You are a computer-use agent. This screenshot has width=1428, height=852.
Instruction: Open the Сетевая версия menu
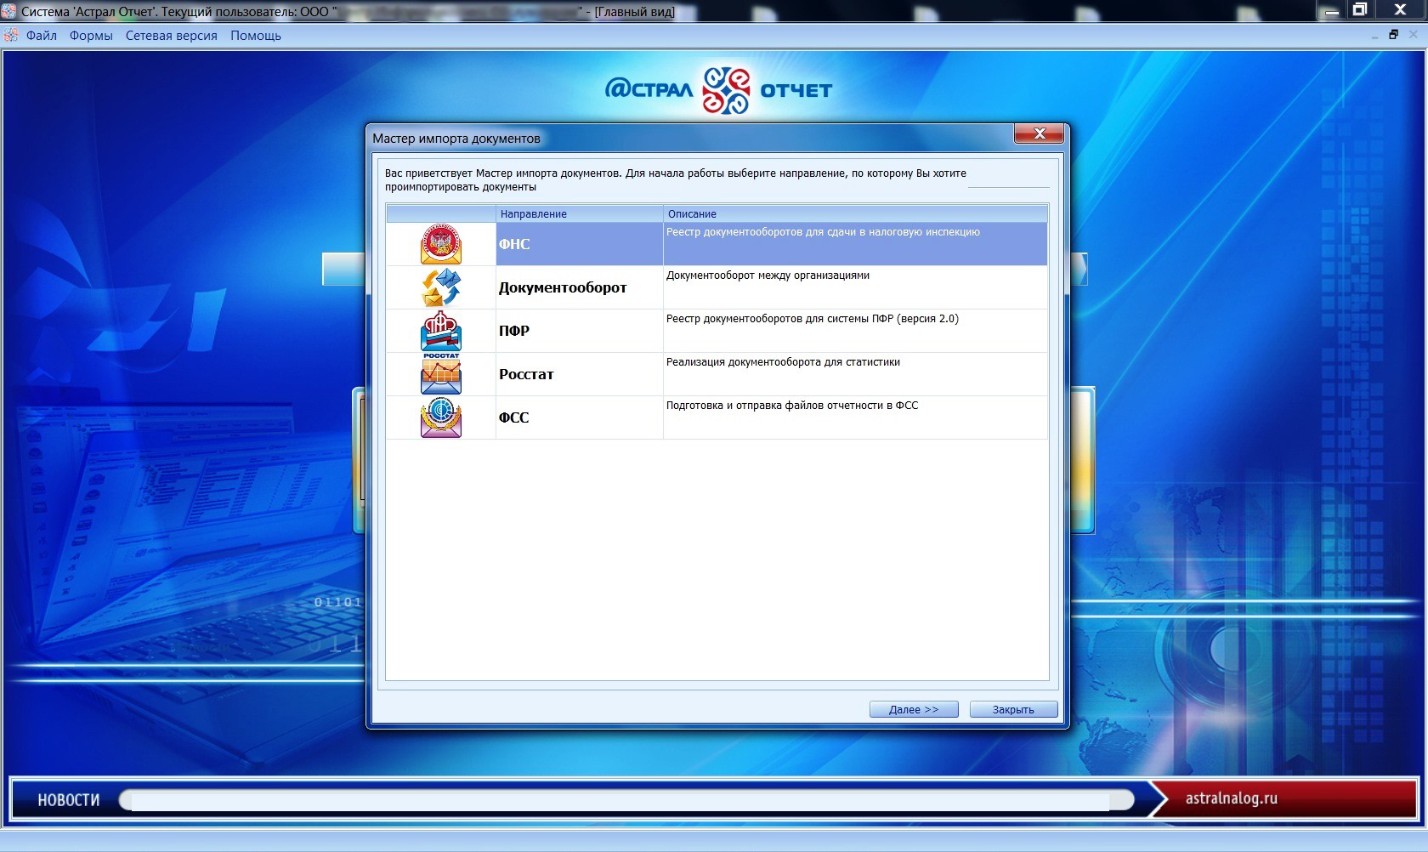pos(171,36)
